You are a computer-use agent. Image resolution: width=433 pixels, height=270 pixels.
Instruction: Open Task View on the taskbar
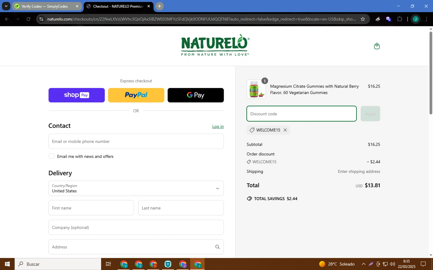[x=108, y=264]
